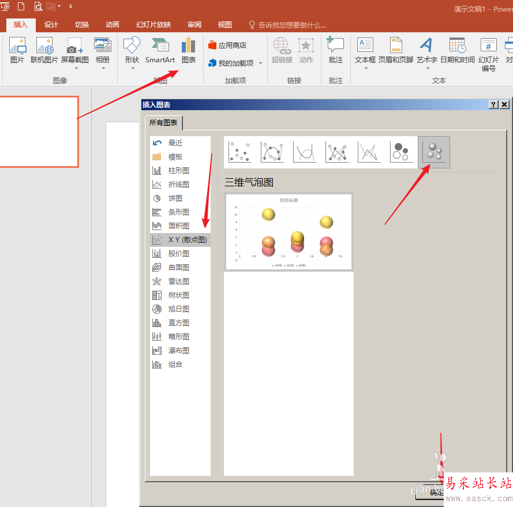Open the Review (审阅) tab
513x507 pixels.
pos(194,25)
